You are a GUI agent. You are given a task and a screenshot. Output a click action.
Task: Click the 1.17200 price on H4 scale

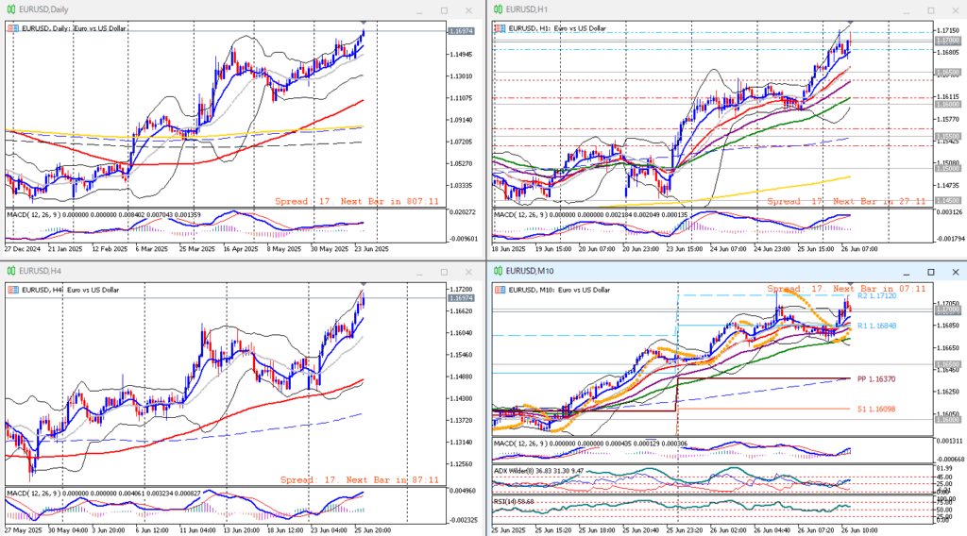[461, 290]
